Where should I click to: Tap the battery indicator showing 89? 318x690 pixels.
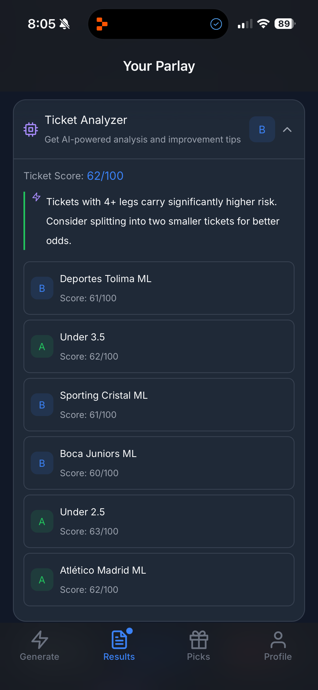284,24
